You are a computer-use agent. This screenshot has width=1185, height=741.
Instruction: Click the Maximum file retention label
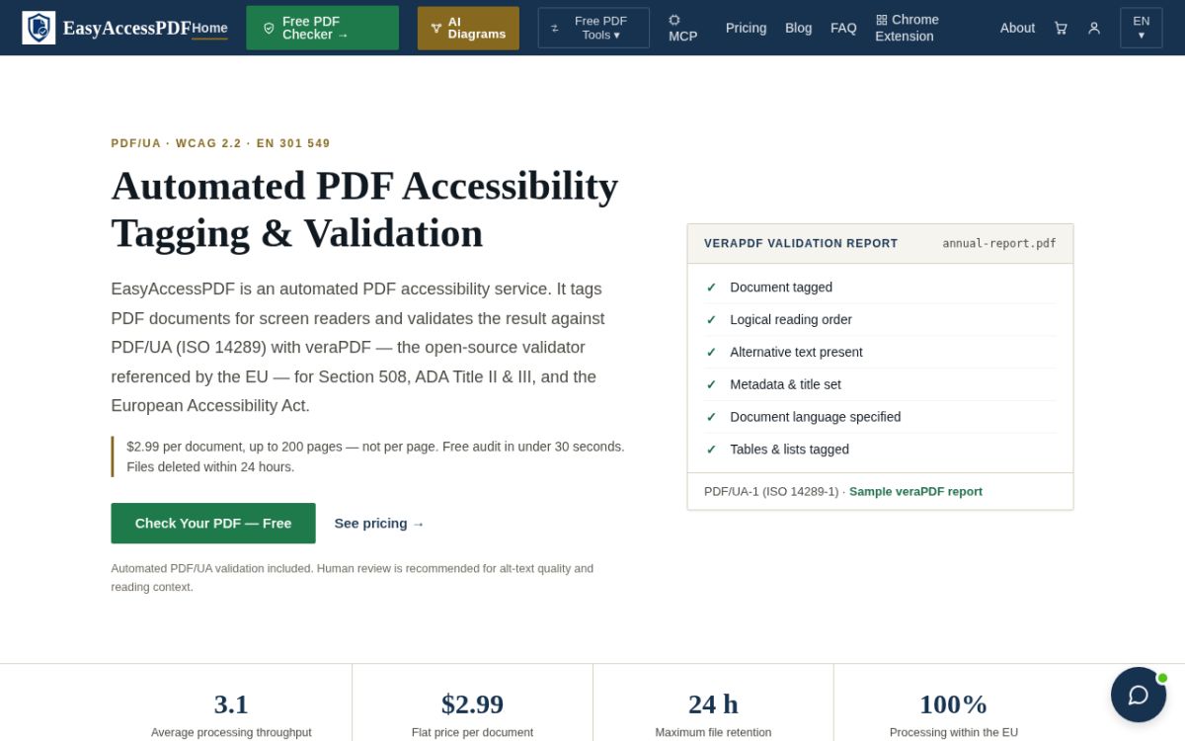(713, 732)
